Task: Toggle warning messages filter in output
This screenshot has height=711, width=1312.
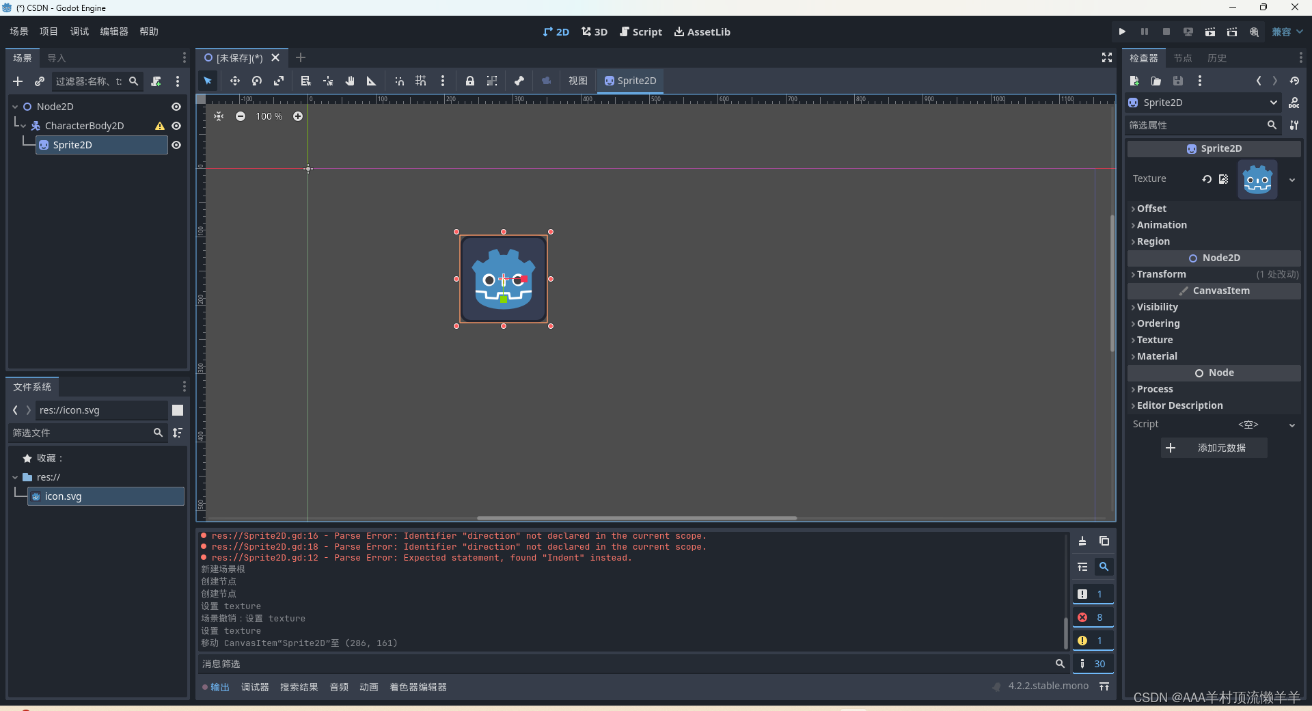Action: pos(1093,641)
